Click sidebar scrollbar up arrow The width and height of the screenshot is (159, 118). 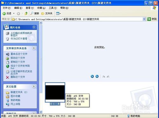(x=41, y=23)
